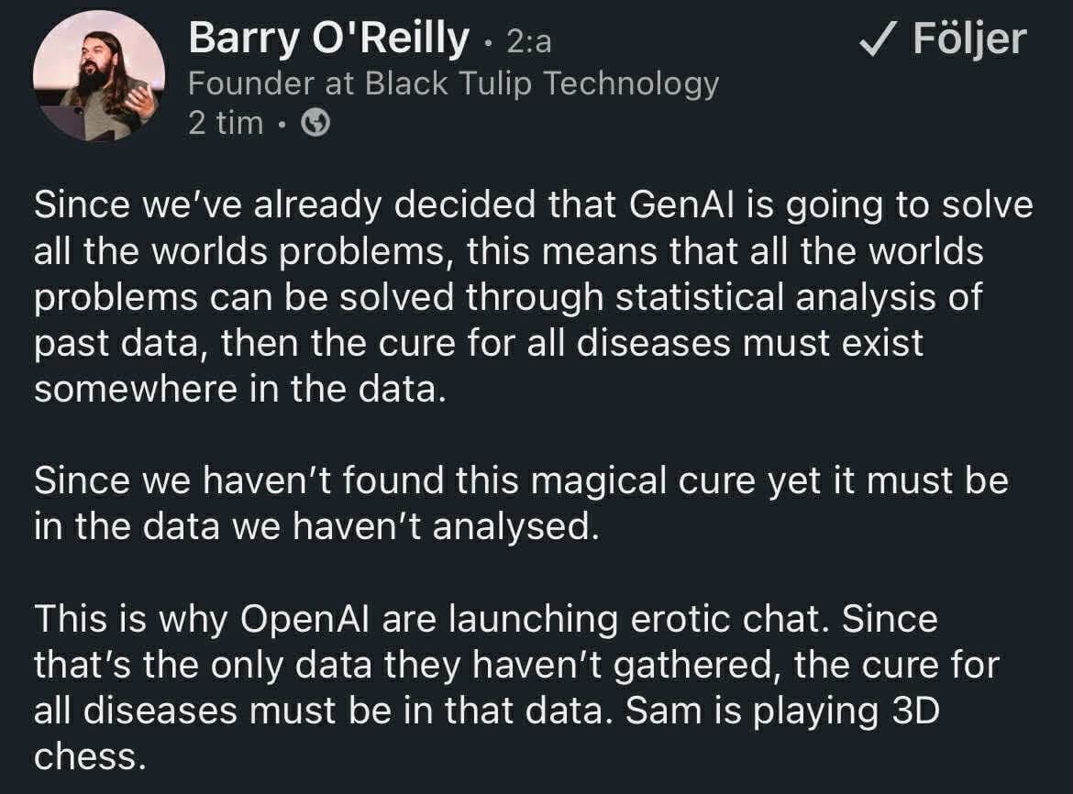Click the words Black Tulip in headline
1073x794 pixels.
click(448, 83)
